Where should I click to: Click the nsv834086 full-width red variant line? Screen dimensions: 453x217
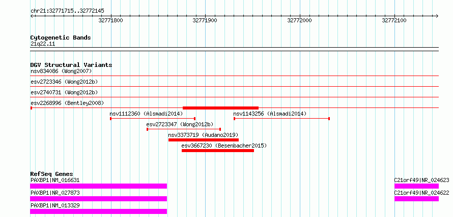pyautogui.click(x=234, y=76)
